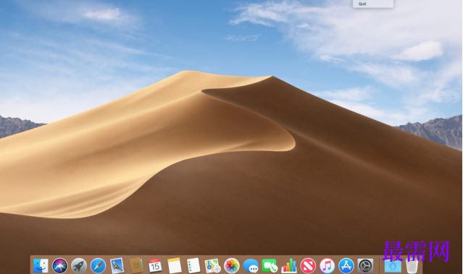Open the Trash in the Dock
463x274 pixels.
click(412, 266)
